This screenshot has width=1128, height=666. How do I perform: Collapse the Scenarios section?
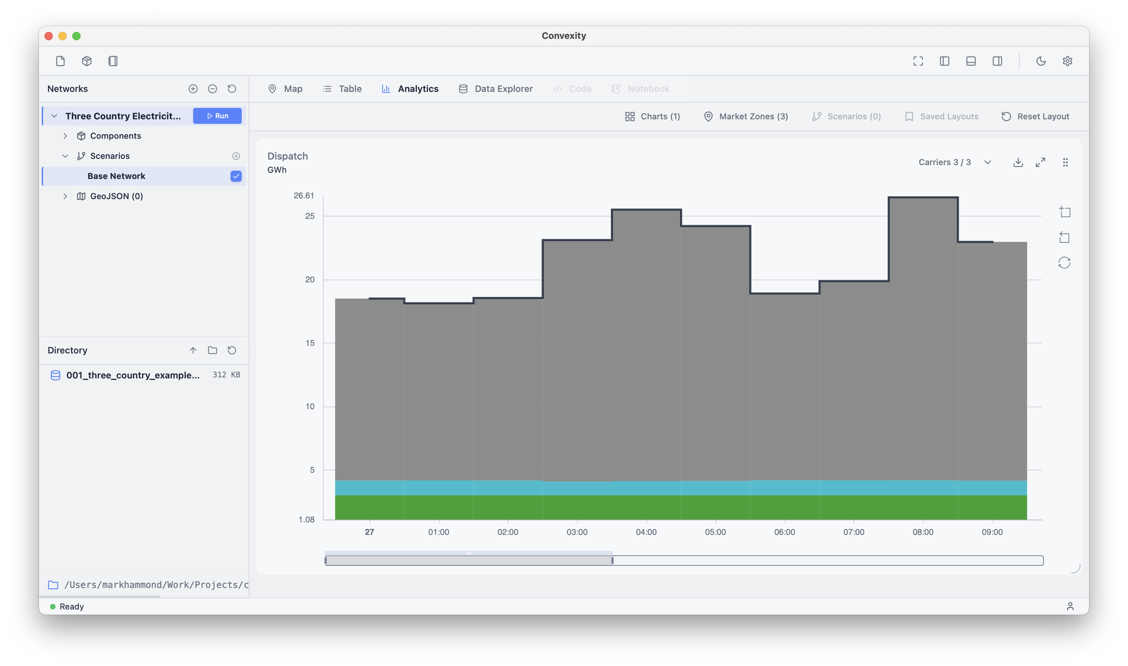click(x=65, y=156)
